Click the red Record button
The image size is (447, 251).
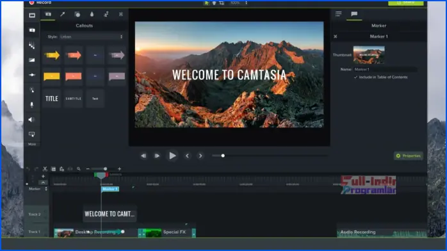pos(40,3)
